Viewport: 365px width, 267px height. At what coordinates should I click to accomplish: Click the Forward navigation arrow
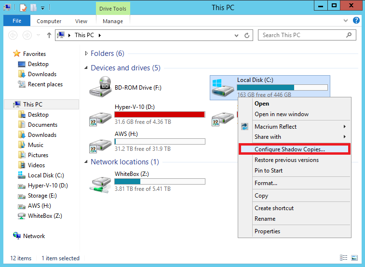point(27,35)
